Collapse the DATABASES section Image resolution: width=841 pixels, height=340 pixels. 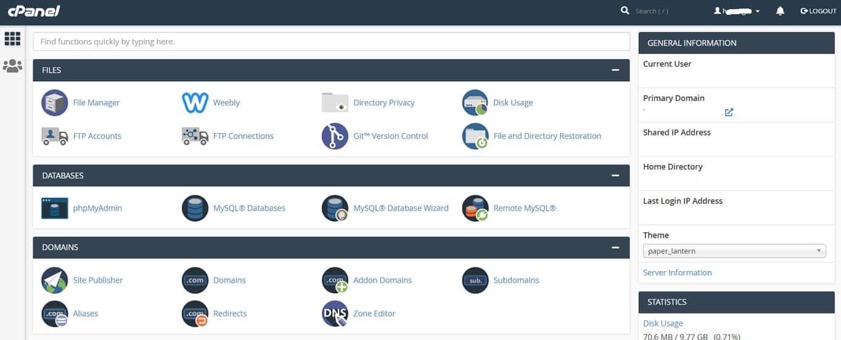coord(615,176)
